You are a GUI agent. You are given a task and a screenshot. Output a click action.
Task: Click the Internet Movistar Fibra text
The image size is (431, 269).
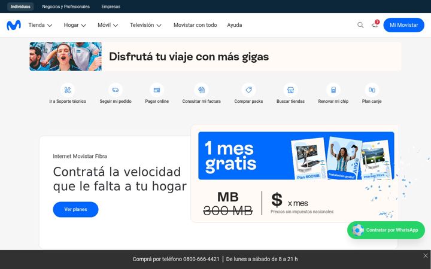[x=80, y=156]
